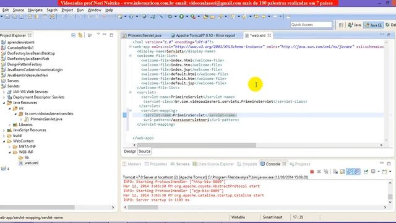The height and width of the screenshot is (223, 396).
Task: Collapse the Java Resources tree node
Action: 4,103
